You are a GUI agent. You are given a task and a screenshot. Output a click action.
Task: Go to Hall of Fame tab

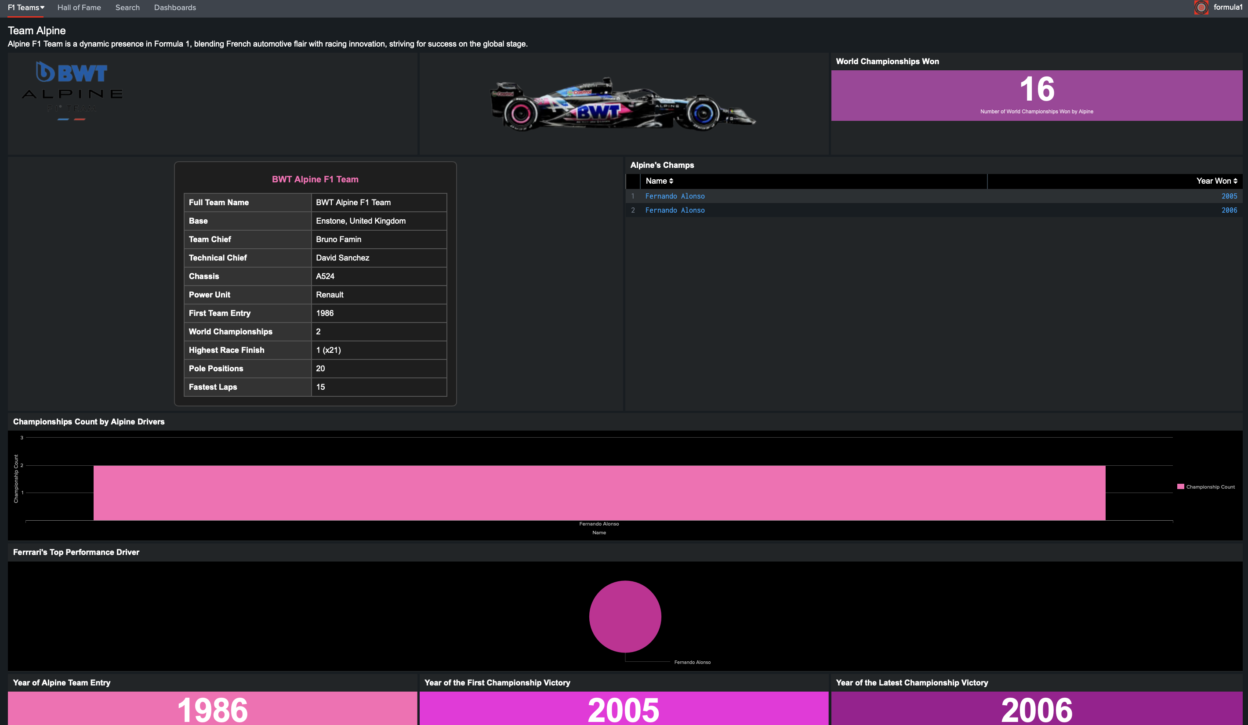79,7
